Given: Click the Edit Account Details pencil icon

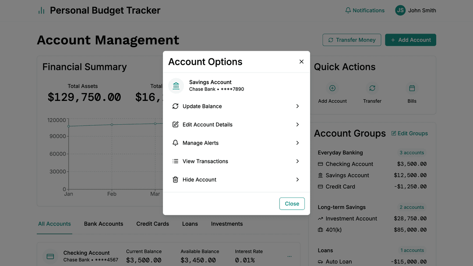Looking at the screenshot, I should click(x=176, y=124).
